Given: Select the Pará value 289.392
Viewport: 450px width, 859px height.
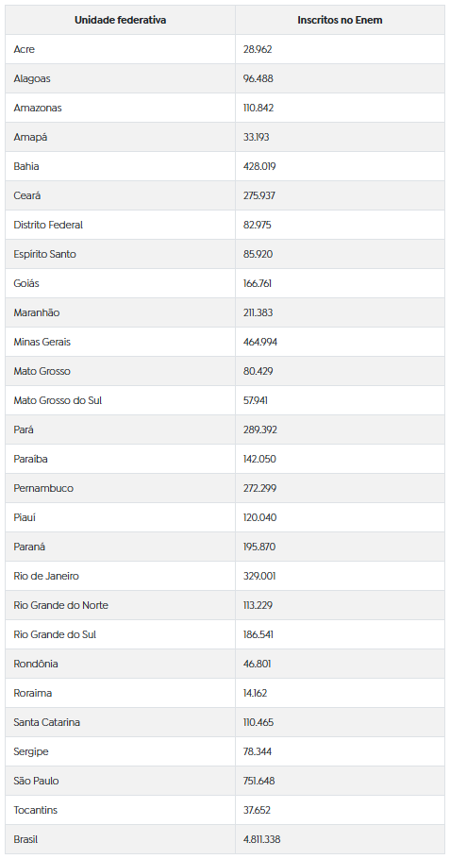Looking at the screenshot, I should pyautogui.click(x=260, y=430).
